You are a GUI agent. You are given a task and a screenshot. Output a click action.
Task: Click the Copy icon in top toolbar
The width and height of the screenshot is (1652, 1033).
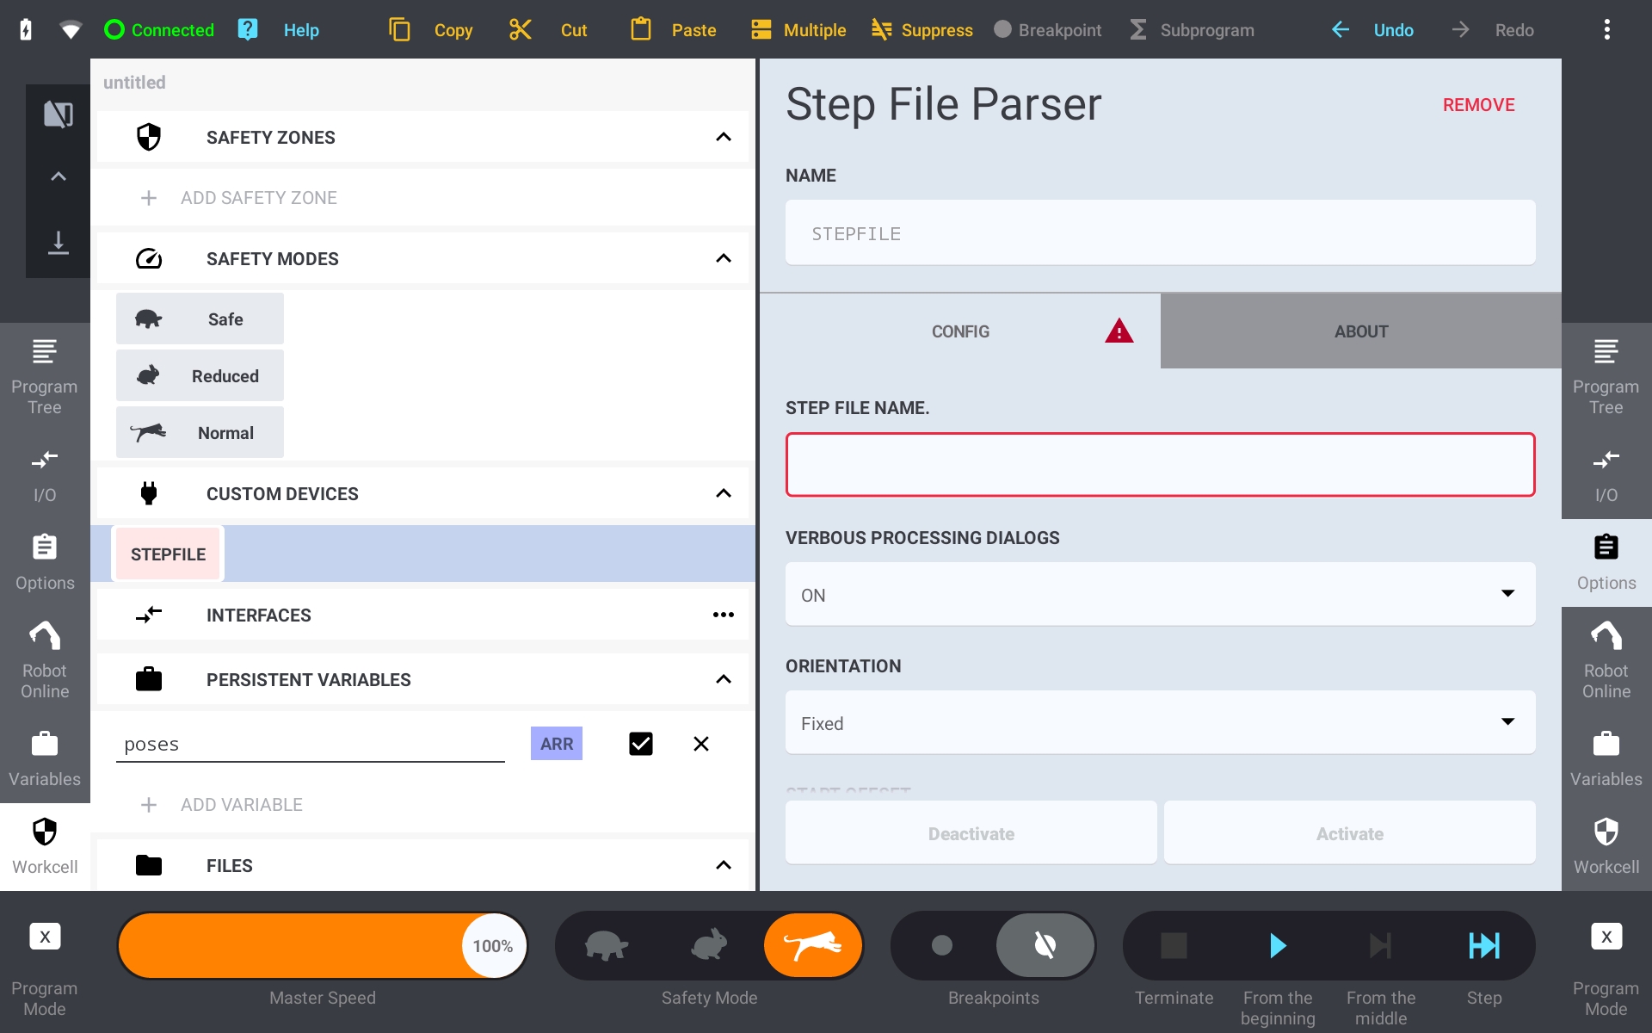tap(399, 30)
